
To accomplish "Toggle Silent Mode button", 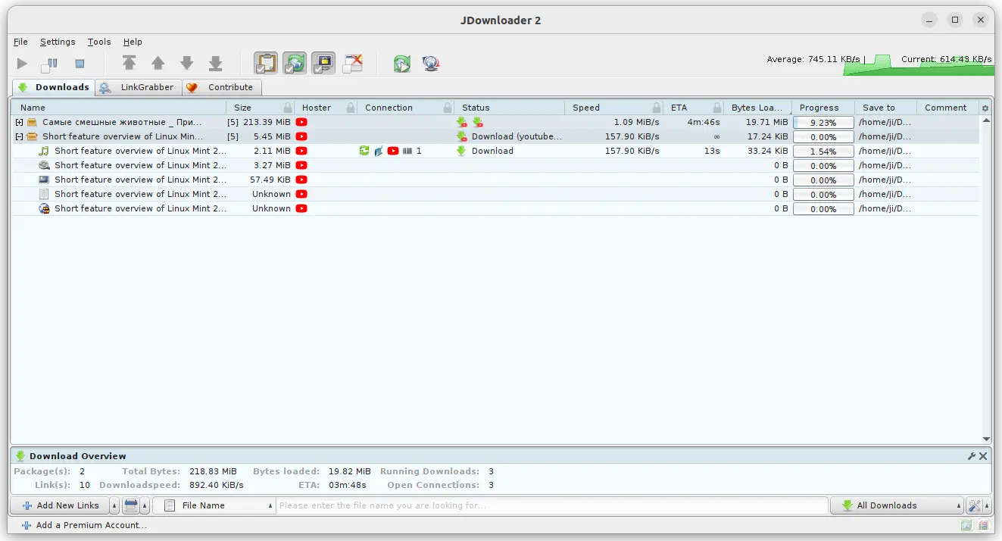I will point(352,64).
